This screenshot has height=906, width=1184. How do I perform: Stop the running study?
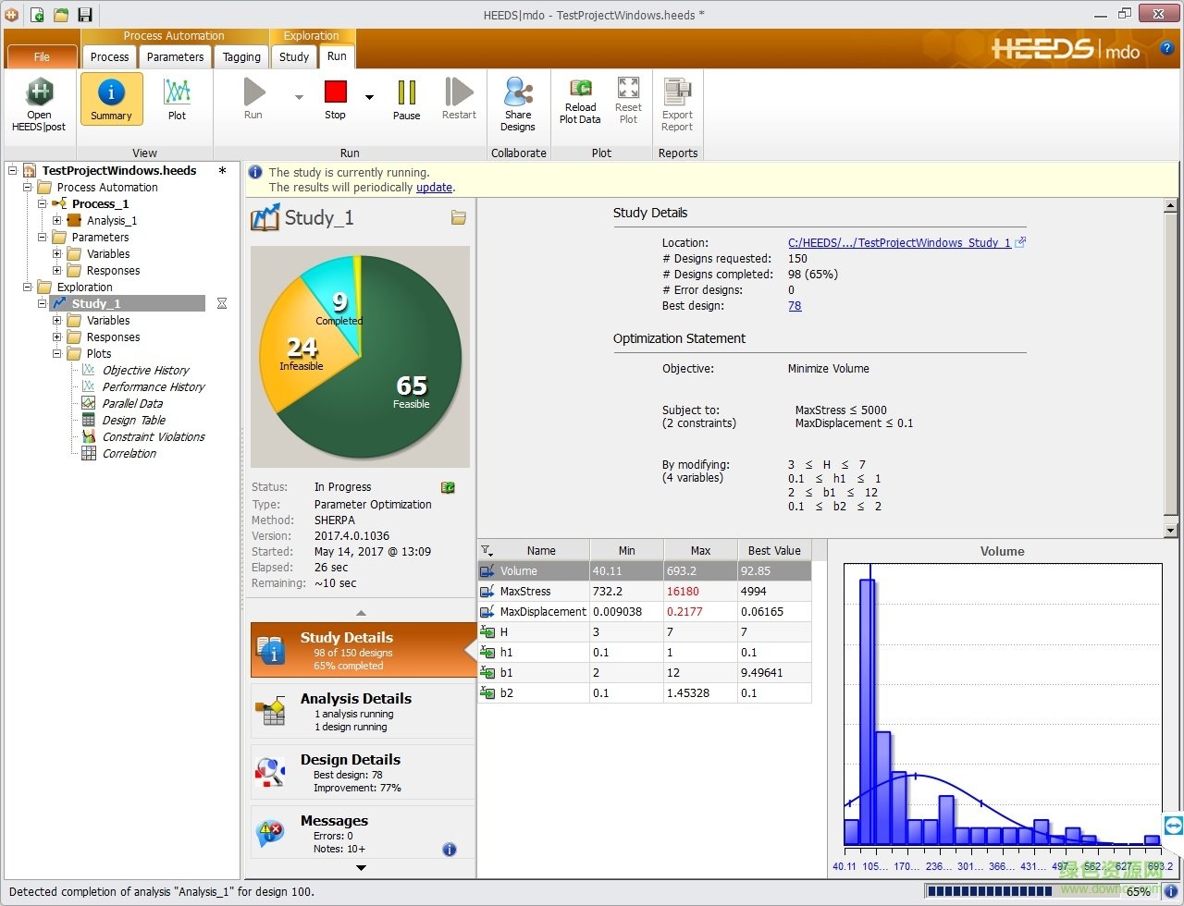point(335,92)
